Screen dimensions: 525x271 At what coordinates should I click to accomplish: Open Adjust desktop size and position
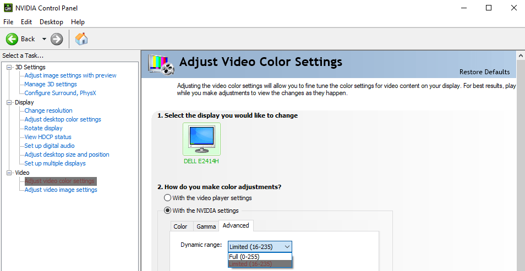tap(67, 154)
